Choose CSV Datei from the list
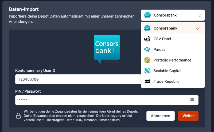 pyautogui.click(x=173, y=39)
